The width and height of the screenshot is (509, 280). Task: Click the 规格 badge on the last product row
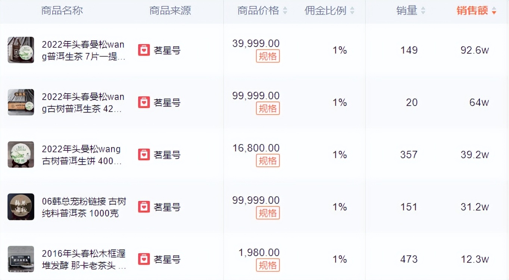click(268, 265)
